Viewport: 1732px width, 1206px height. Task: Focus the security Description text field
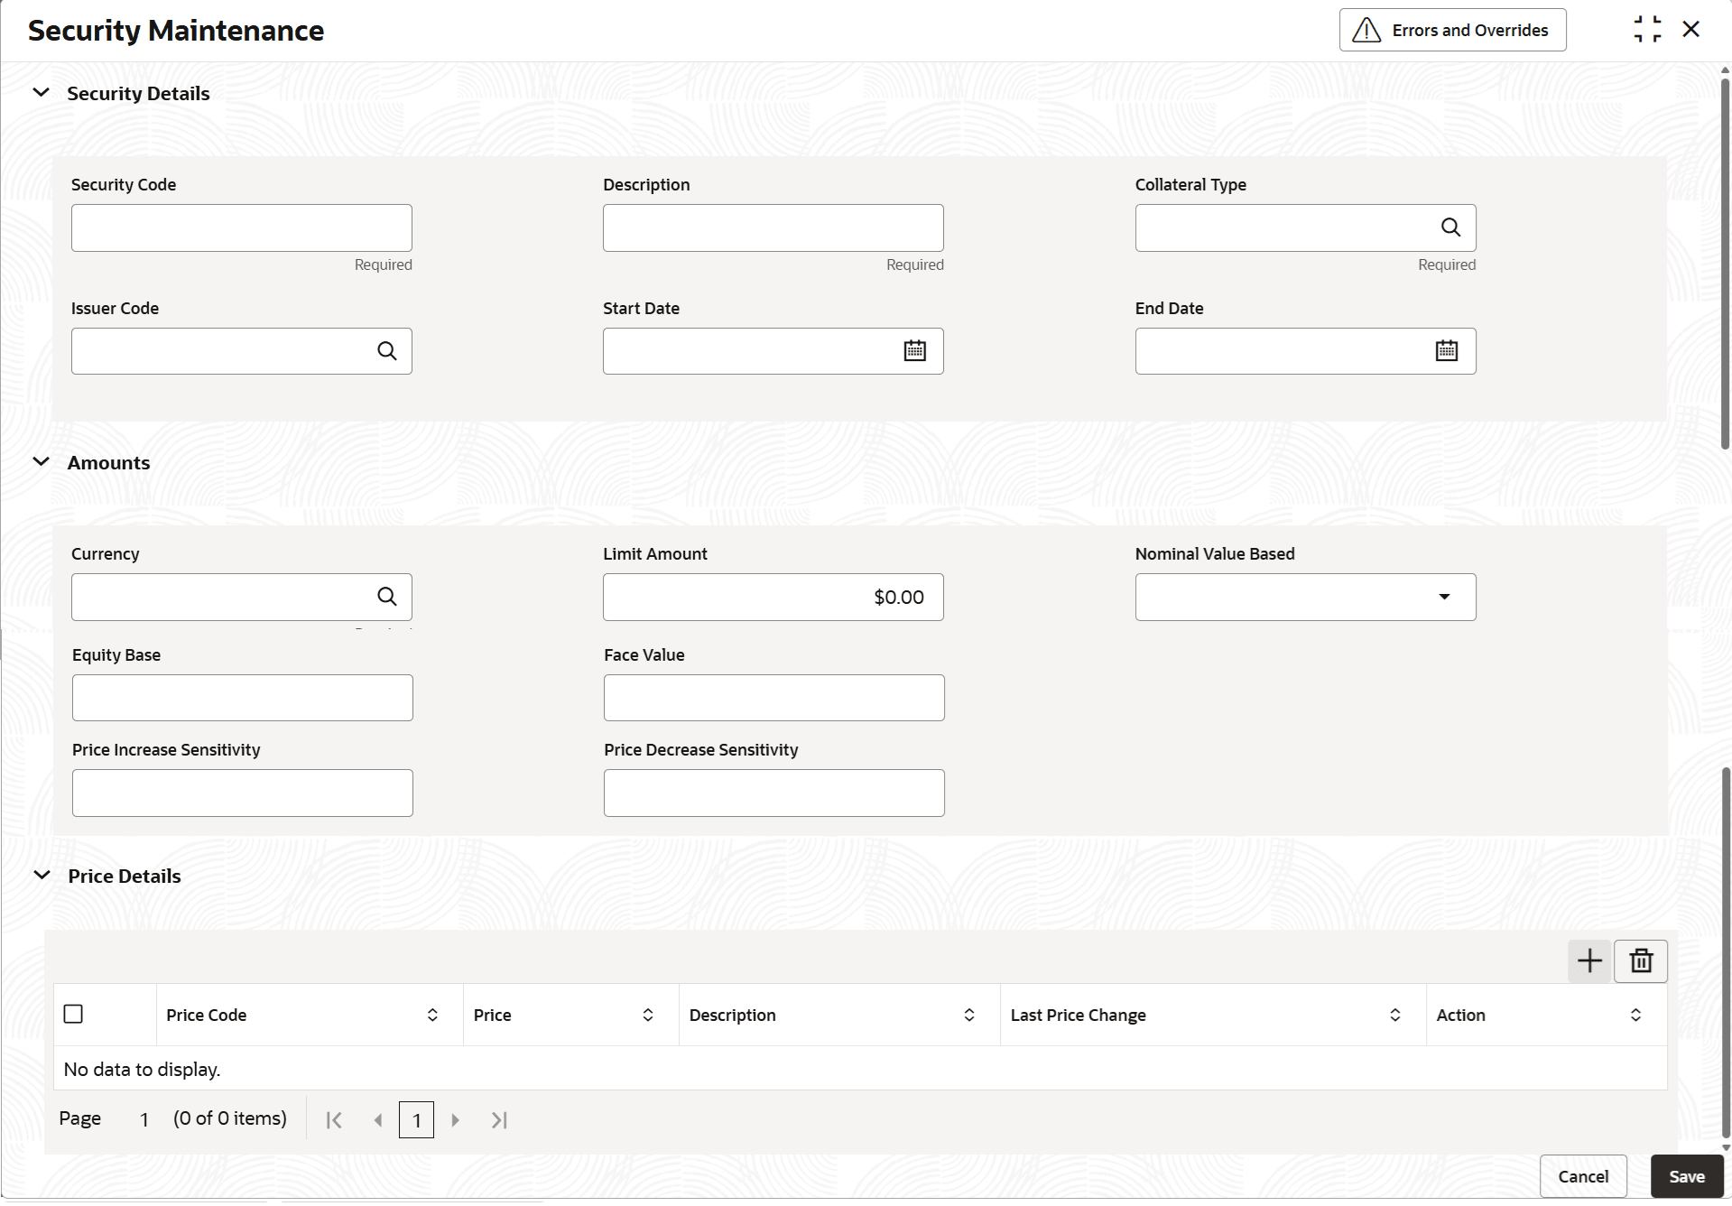tap(773, 227)
